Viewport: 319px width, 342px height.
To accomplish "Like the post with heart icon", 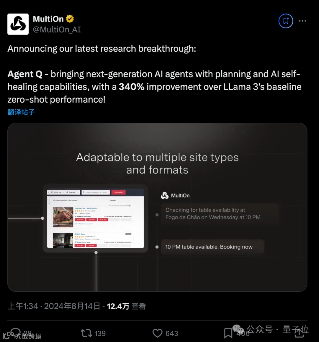I will [x=157, y=333].
